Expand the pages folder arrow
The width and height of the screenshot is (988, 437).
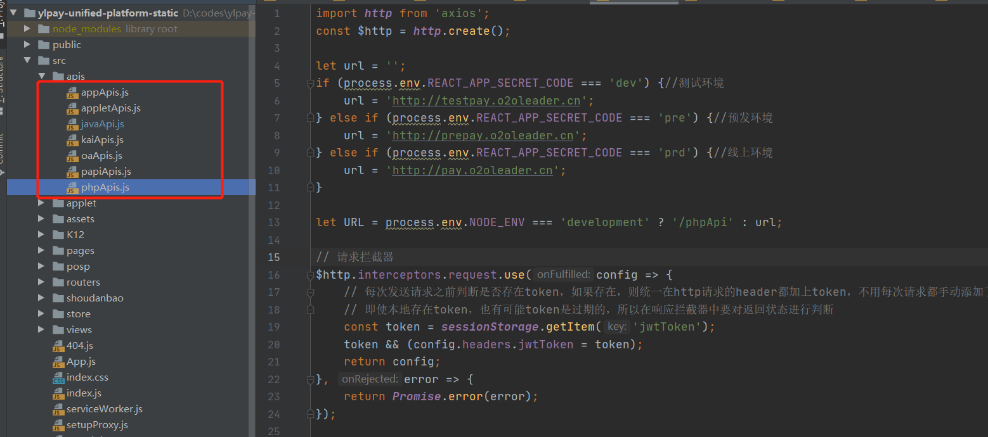pyautogui.click(x=41, y=251)
